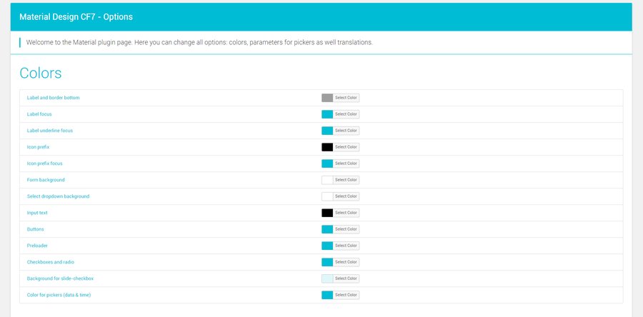643x317 pixels.
Task: Click the color swatch for Buttons
Action: 327,229
